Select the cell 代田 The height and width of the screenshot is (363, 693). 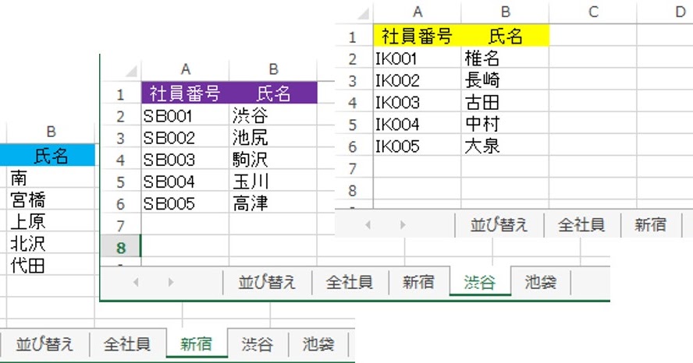[51, 266]
